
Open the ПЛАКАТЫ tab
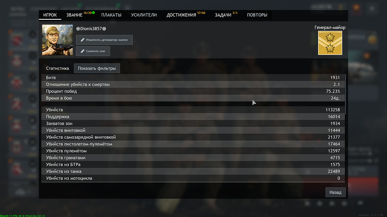[x=111, y=15]
